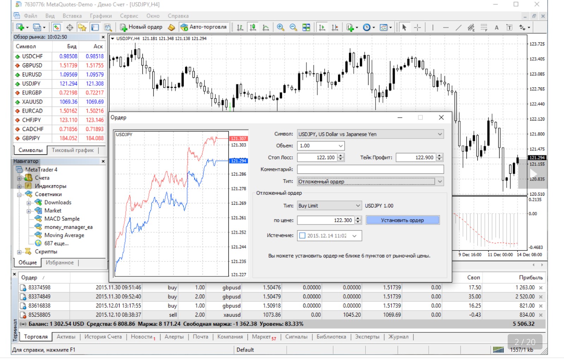Select the cursor arrow tool
The width and height of the screenshot is (564, 359).
(x=404, y=27)
